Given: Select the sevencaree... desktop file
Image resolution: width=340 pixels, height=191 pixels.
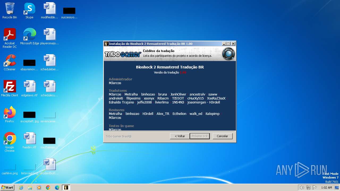Looking at the screenshot, I should [49, 117].
